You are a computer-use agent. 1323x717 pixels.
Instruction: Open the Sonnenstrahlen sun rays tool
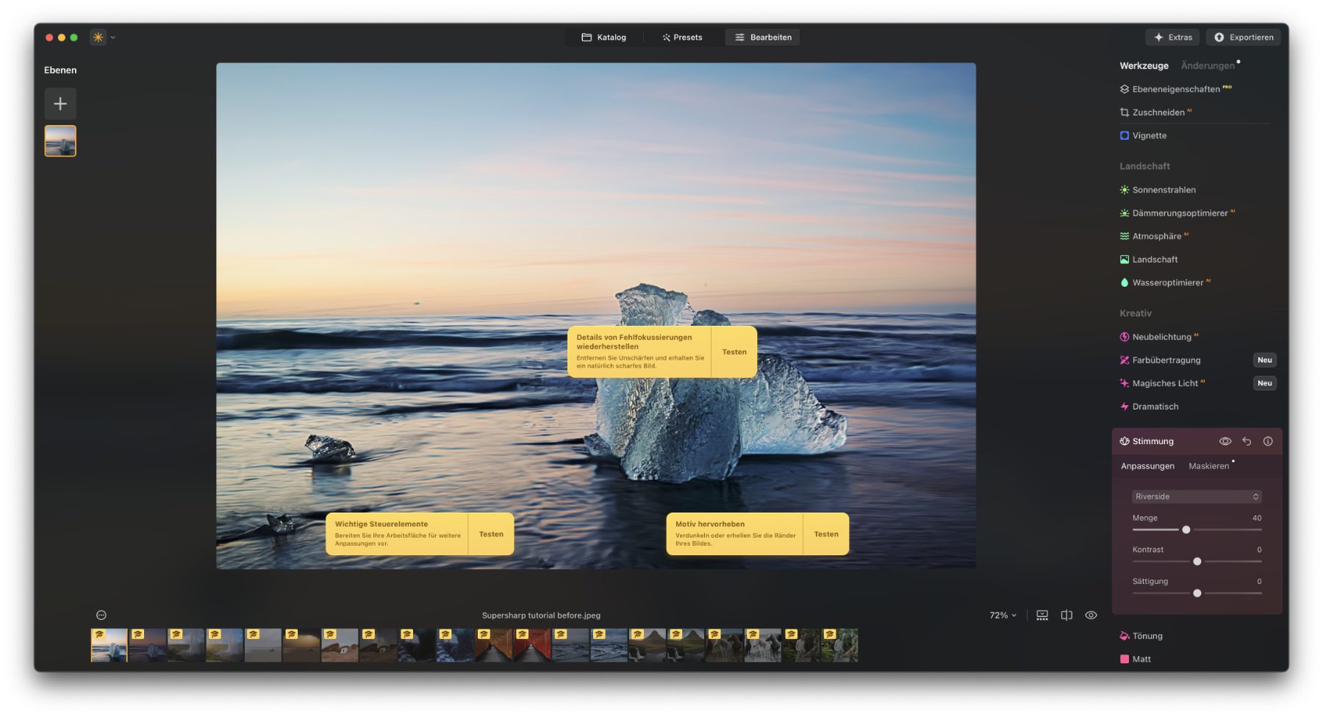pyautogui.click(x=1164, y=190)
